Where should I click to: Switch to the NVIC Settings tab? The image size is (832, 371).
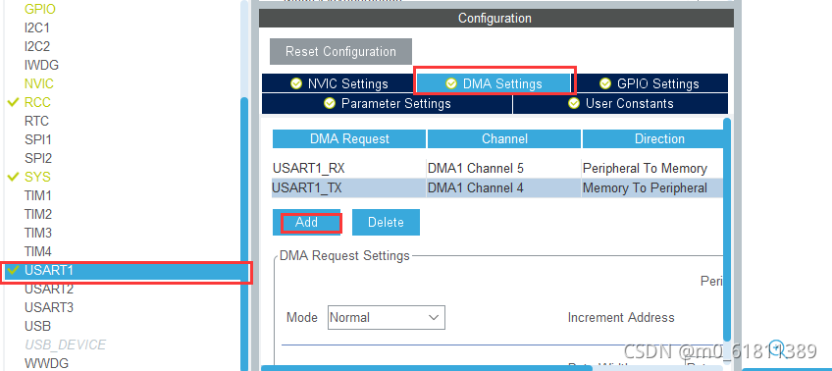coord(339,83)
